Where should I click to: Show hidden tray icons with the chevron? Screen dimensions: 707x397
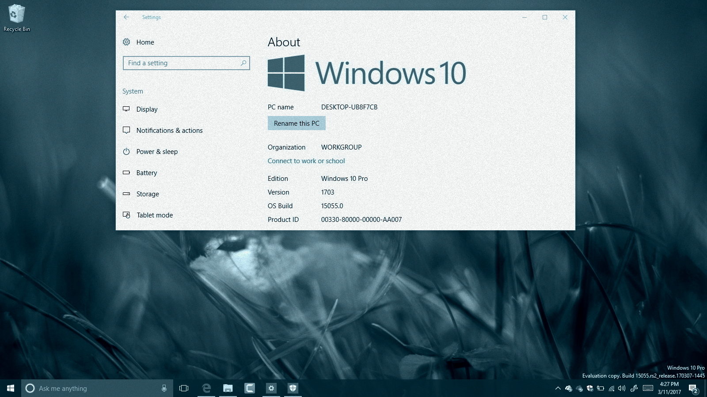(x=558, y=389)
